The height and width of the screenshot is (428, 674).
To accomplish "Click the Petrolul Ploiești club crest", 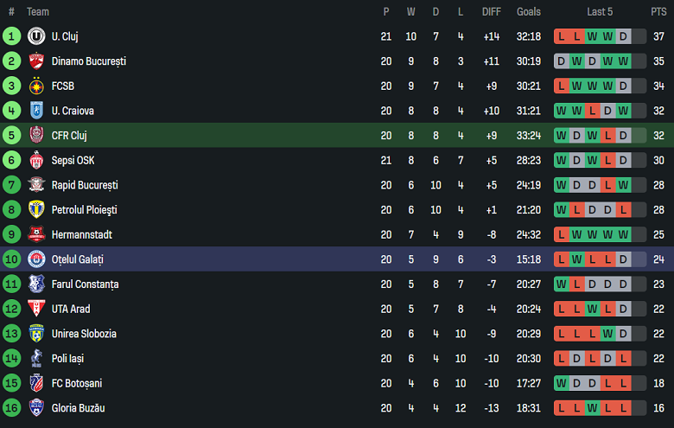I will pos(36,210).
